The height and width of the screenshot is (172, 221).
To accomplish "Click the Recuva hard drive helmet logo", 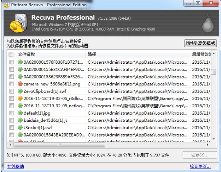I will [x=18, y=23].
